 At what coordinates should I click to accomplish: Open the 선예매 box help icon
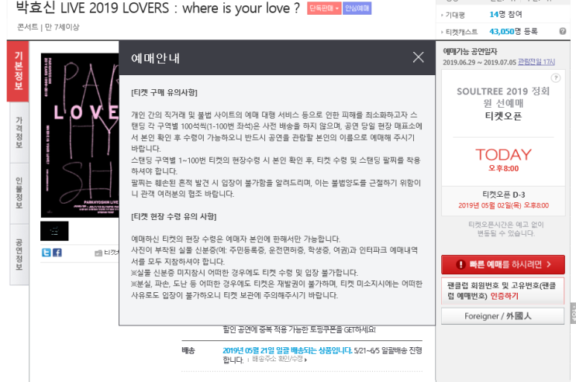coord(555,77)
